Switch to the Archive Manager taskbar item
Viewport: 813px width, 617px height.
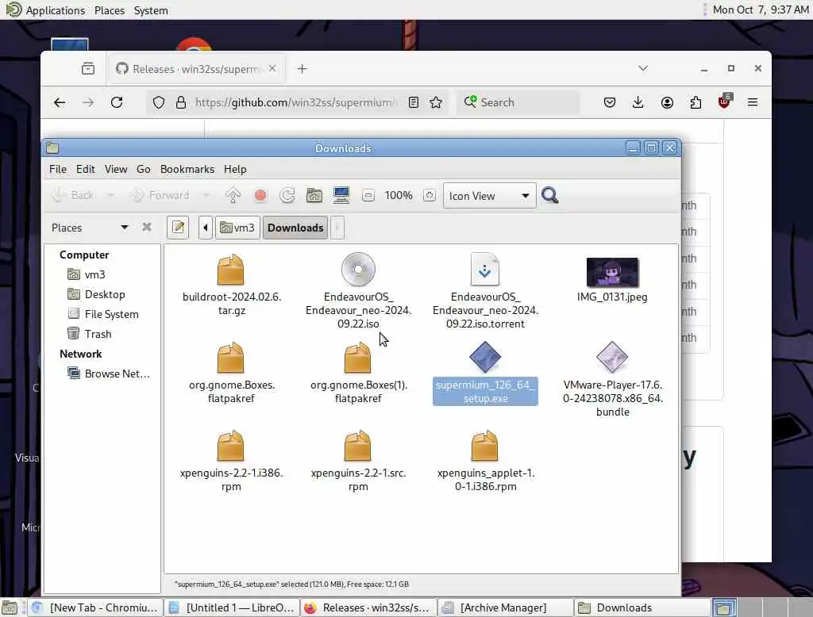(506, 607)
